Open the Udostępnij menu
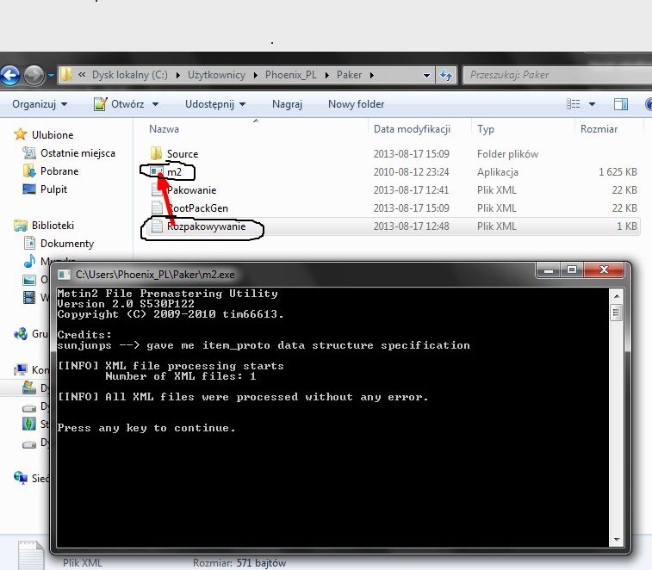Screen dimensions: 652x570 (215, 104)
